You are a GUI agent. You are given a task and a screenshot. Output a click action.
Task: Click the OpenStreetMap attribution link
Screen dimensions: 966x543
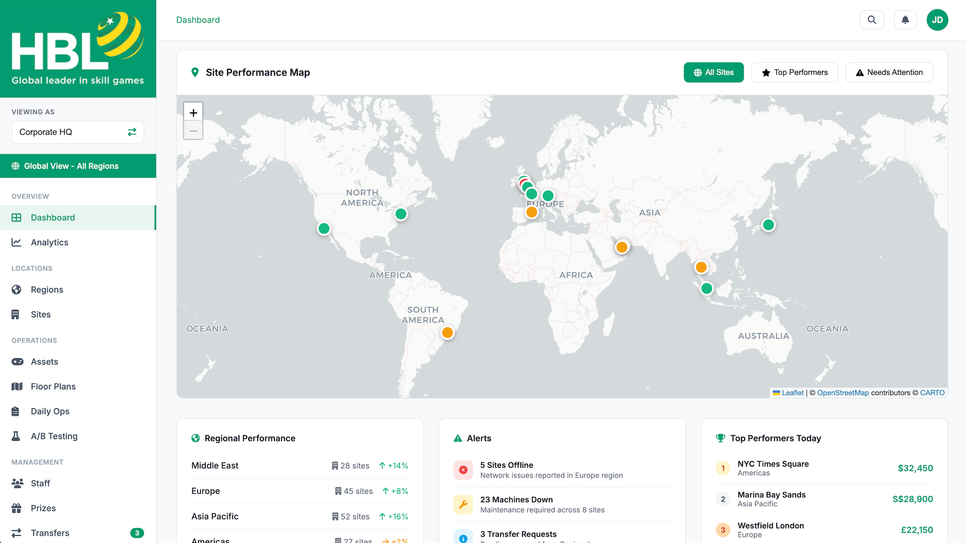pyautogui.click(x=842, y=392)
